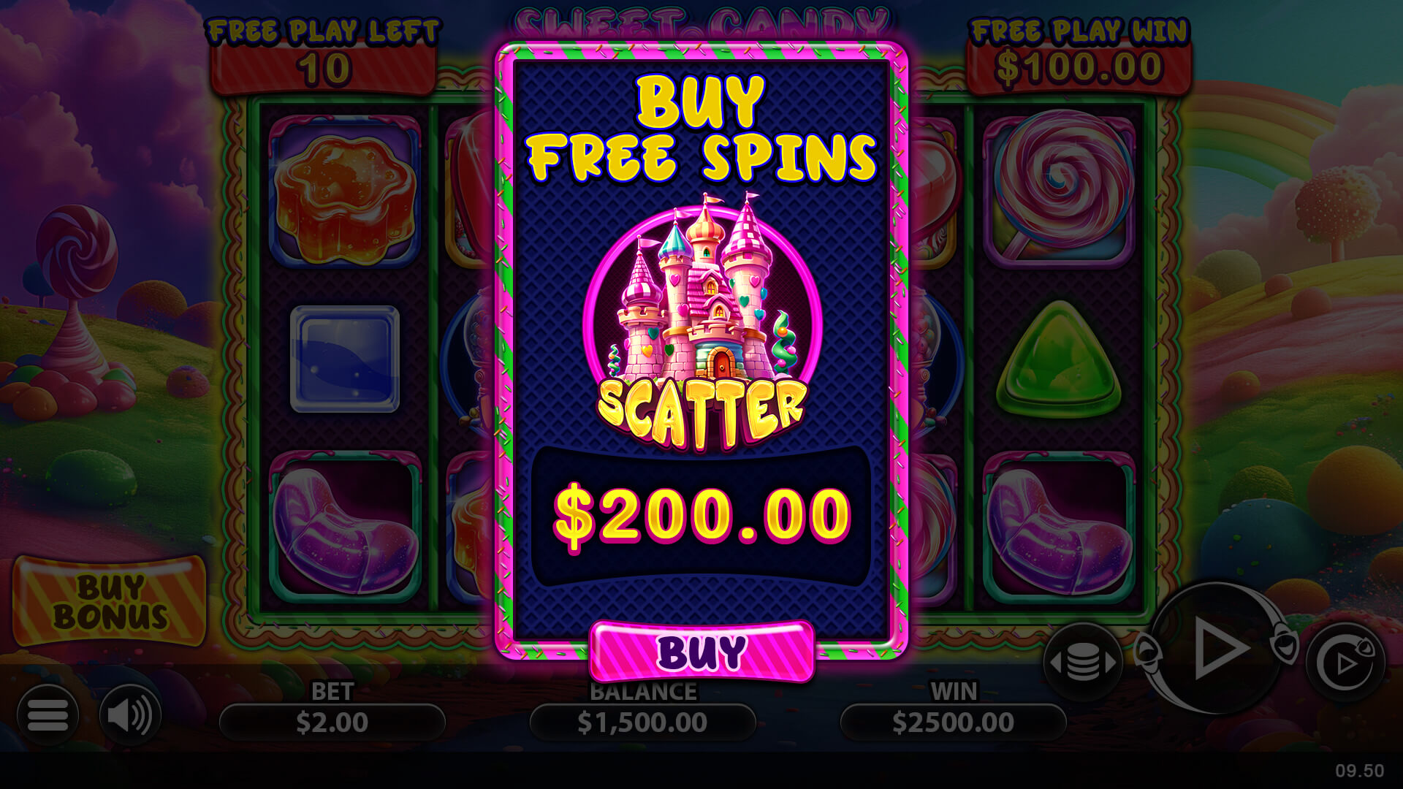Click the pink BUY button
1403x789 pixels.
click(x=701, y=652)
